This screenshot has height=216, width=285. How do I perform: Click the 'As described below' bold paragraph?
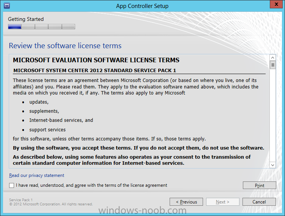(132, 160)
